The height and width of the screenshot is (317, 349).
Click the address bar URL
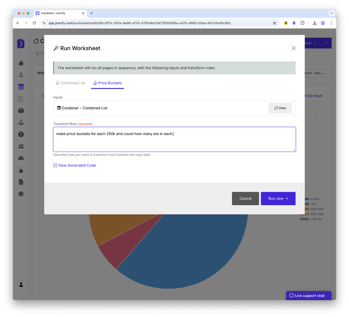(x=139, y=23)
